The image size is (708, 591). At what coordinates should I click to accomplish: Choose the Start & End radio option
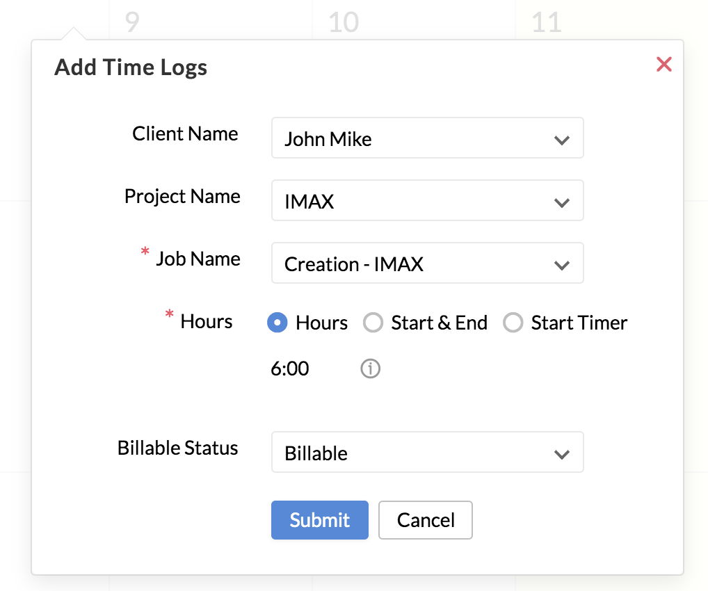pos(373,323)
